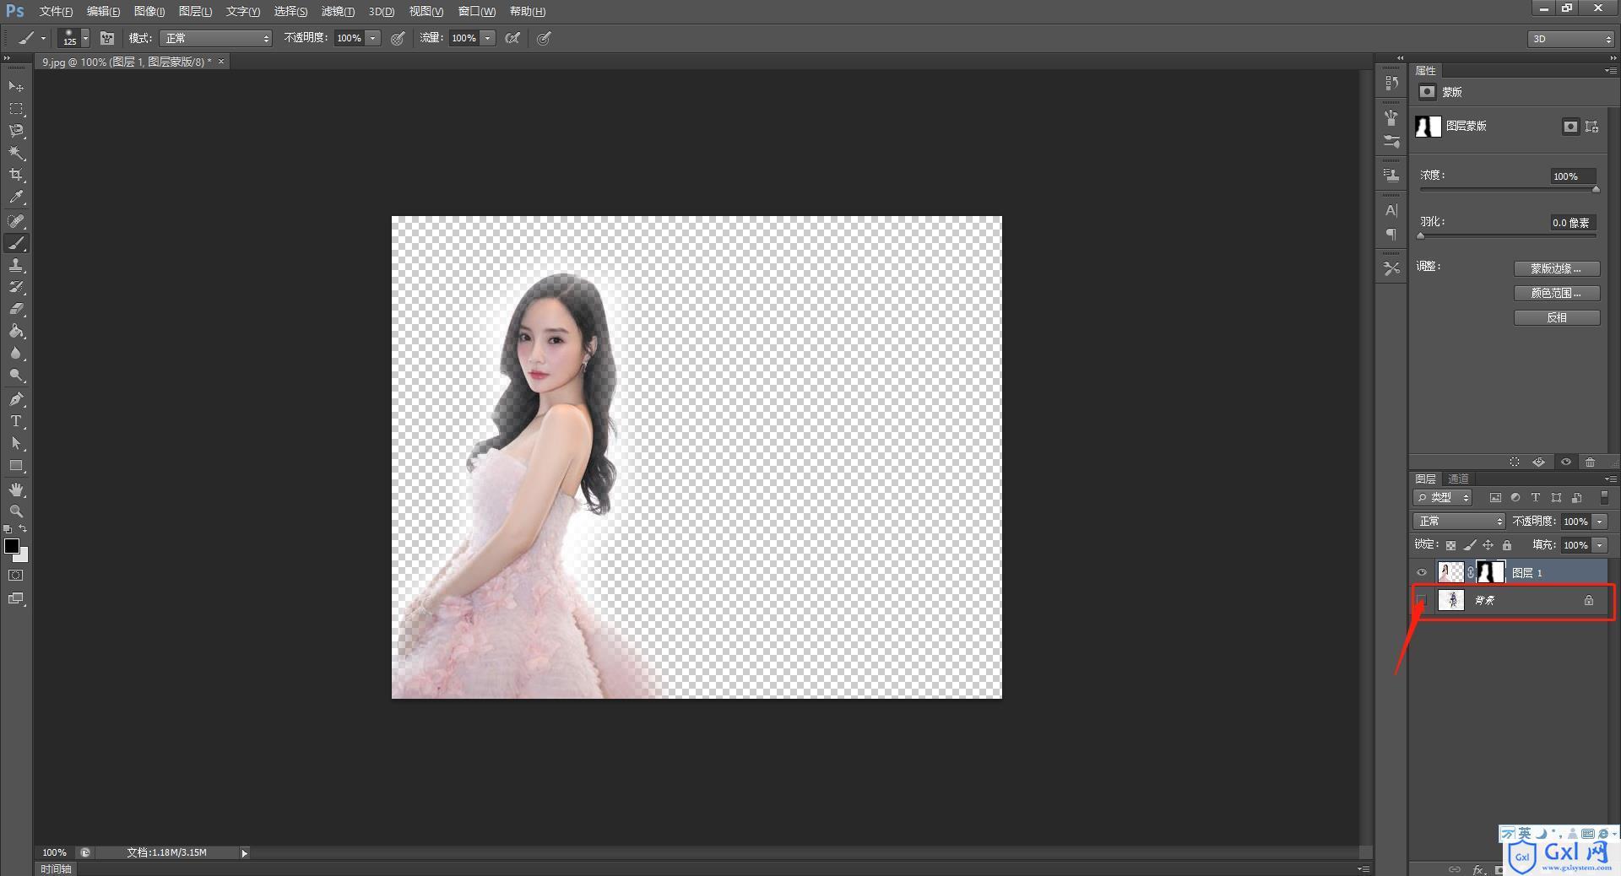
Task: Select the Blur tool
Action: click(16, 354)
